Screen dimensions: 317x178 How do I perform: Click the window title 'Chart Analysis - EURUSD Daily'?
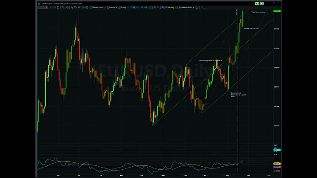[x=62, y=3]
